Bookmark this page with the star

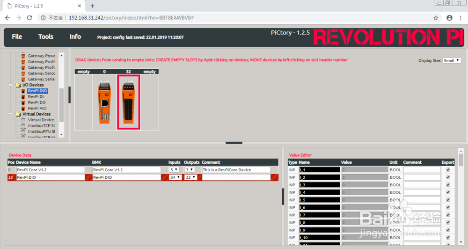[x=436, y=18]
